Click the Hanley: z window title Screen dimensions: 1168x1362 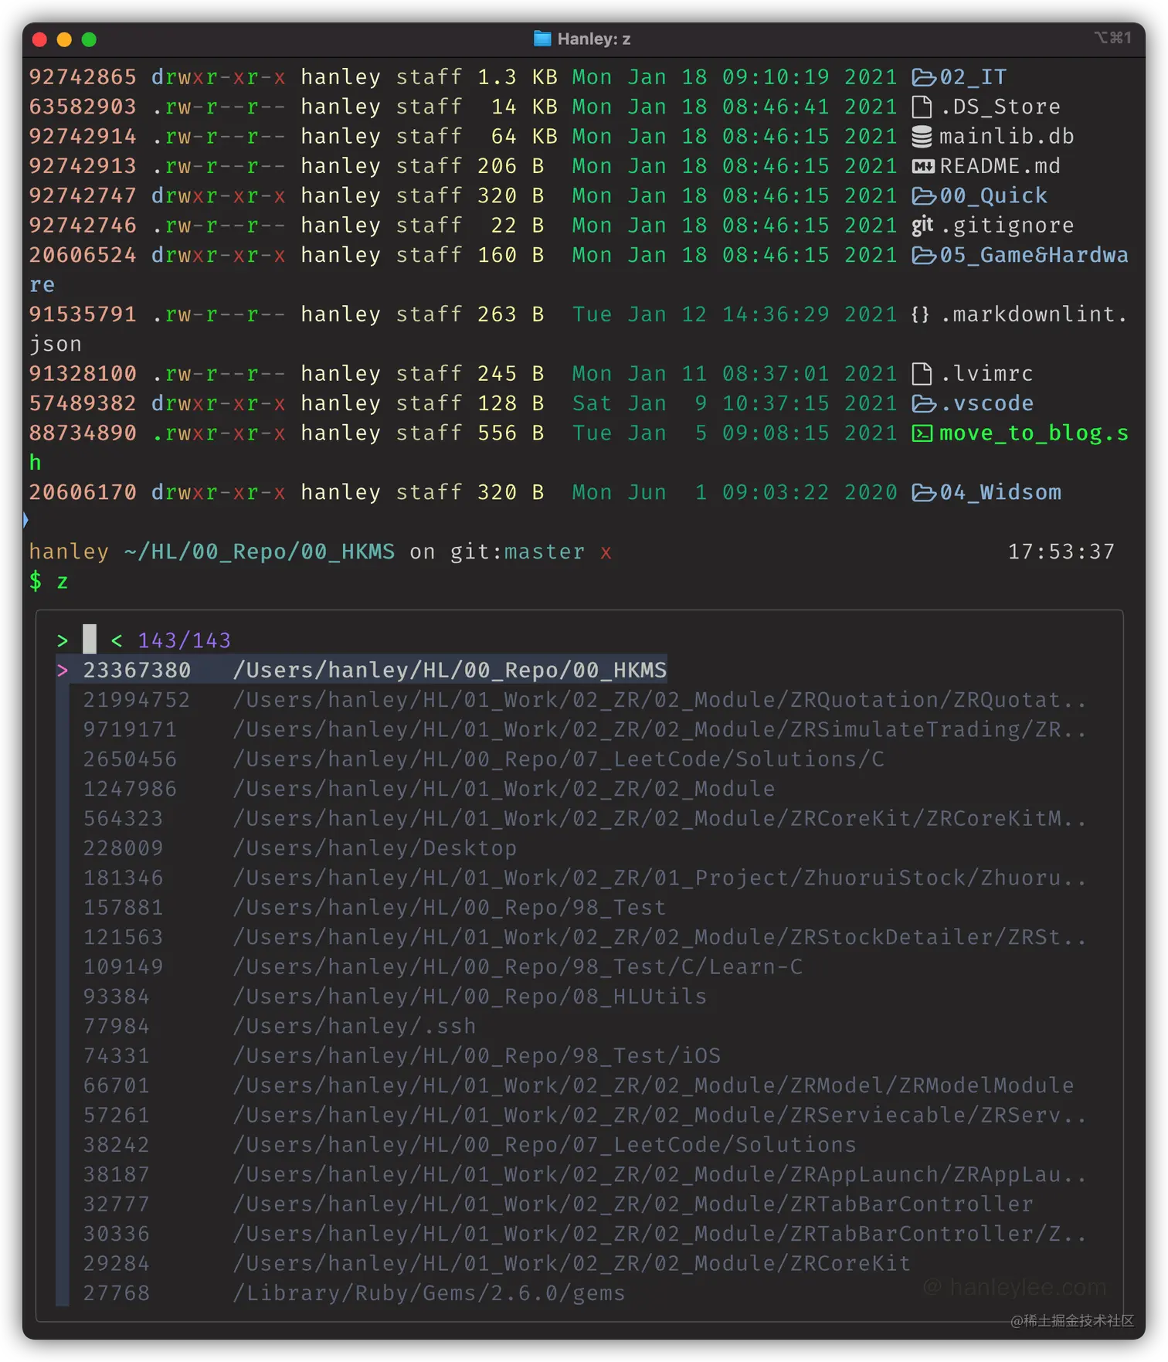coord(594,39)
